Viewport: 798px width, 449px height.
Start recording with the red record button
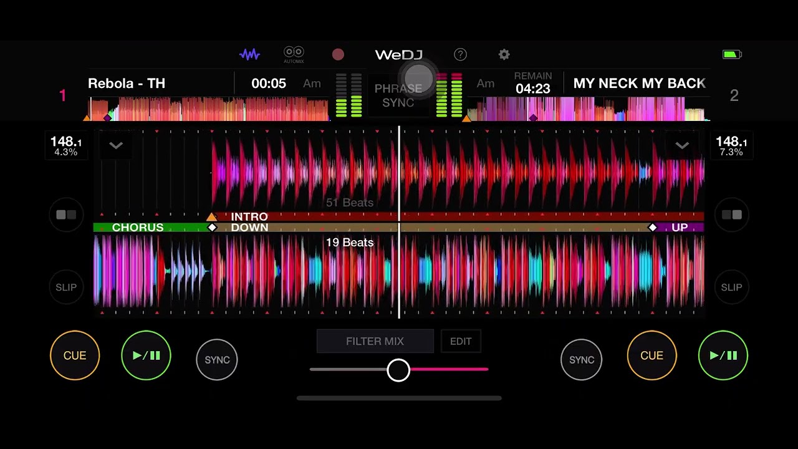point(338,55)
